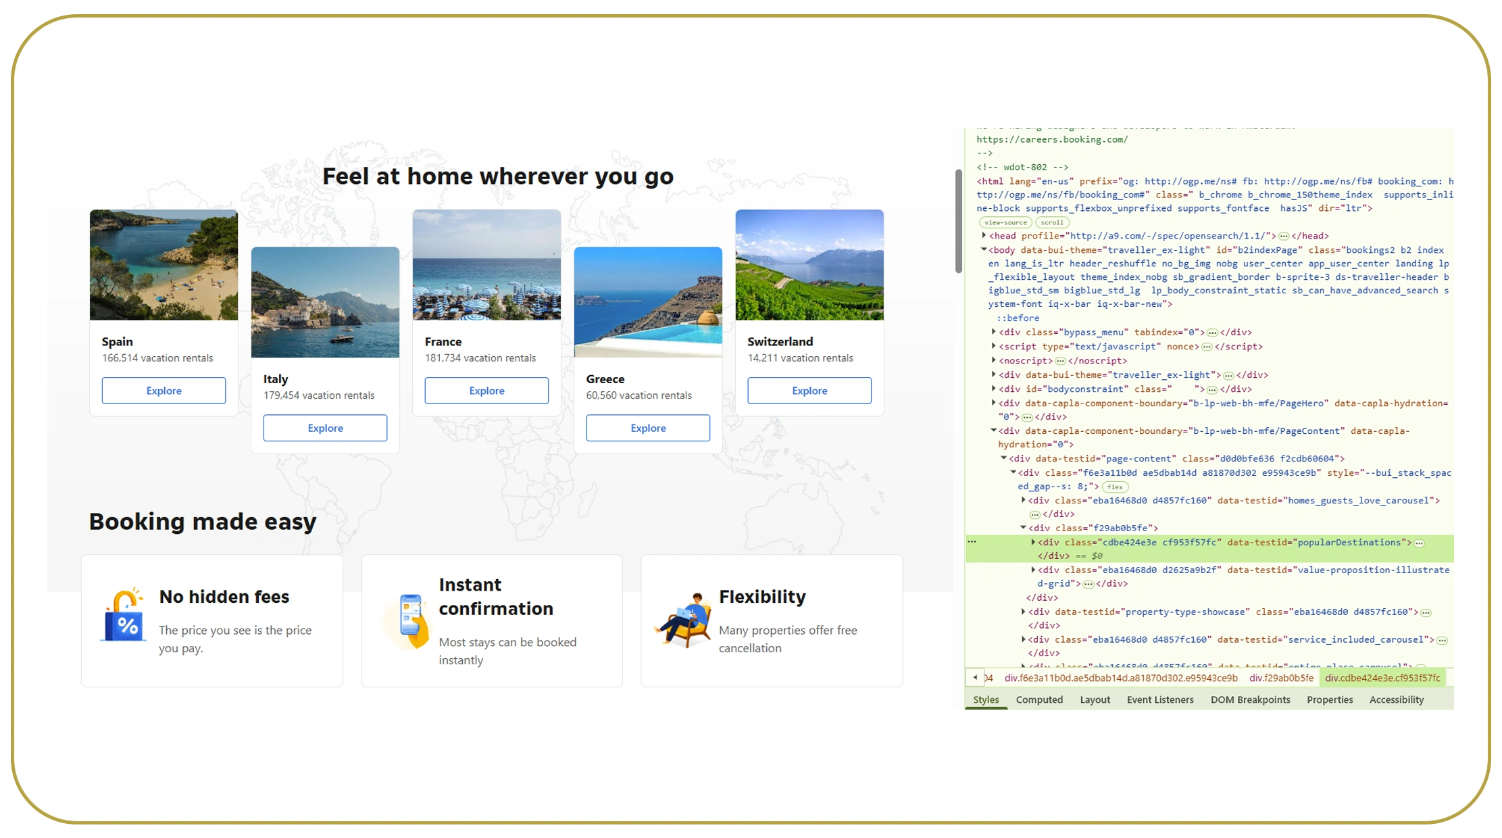1502x838 pixels.
Task: Collapse the PageContent component div node
Action: pyautogui.click(x=993, y=430)
